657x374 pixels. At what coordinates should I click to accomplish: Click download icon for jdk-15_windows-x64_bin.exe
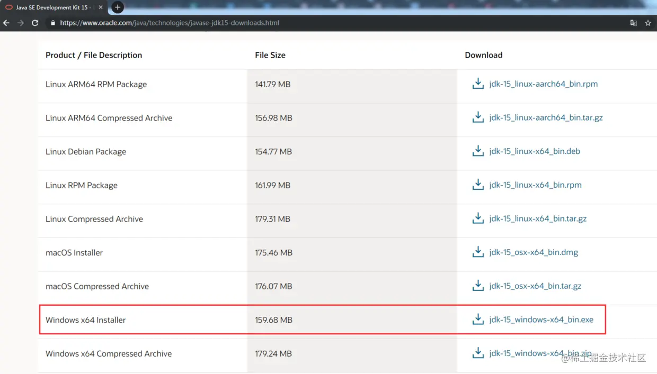pyautogui.click(x=478, y=320)
